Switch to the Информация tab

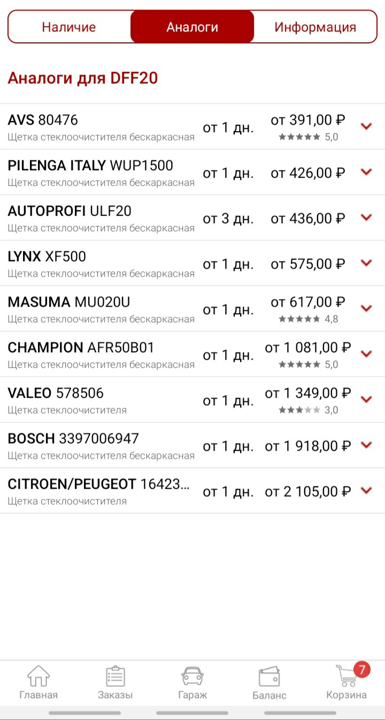315,27
